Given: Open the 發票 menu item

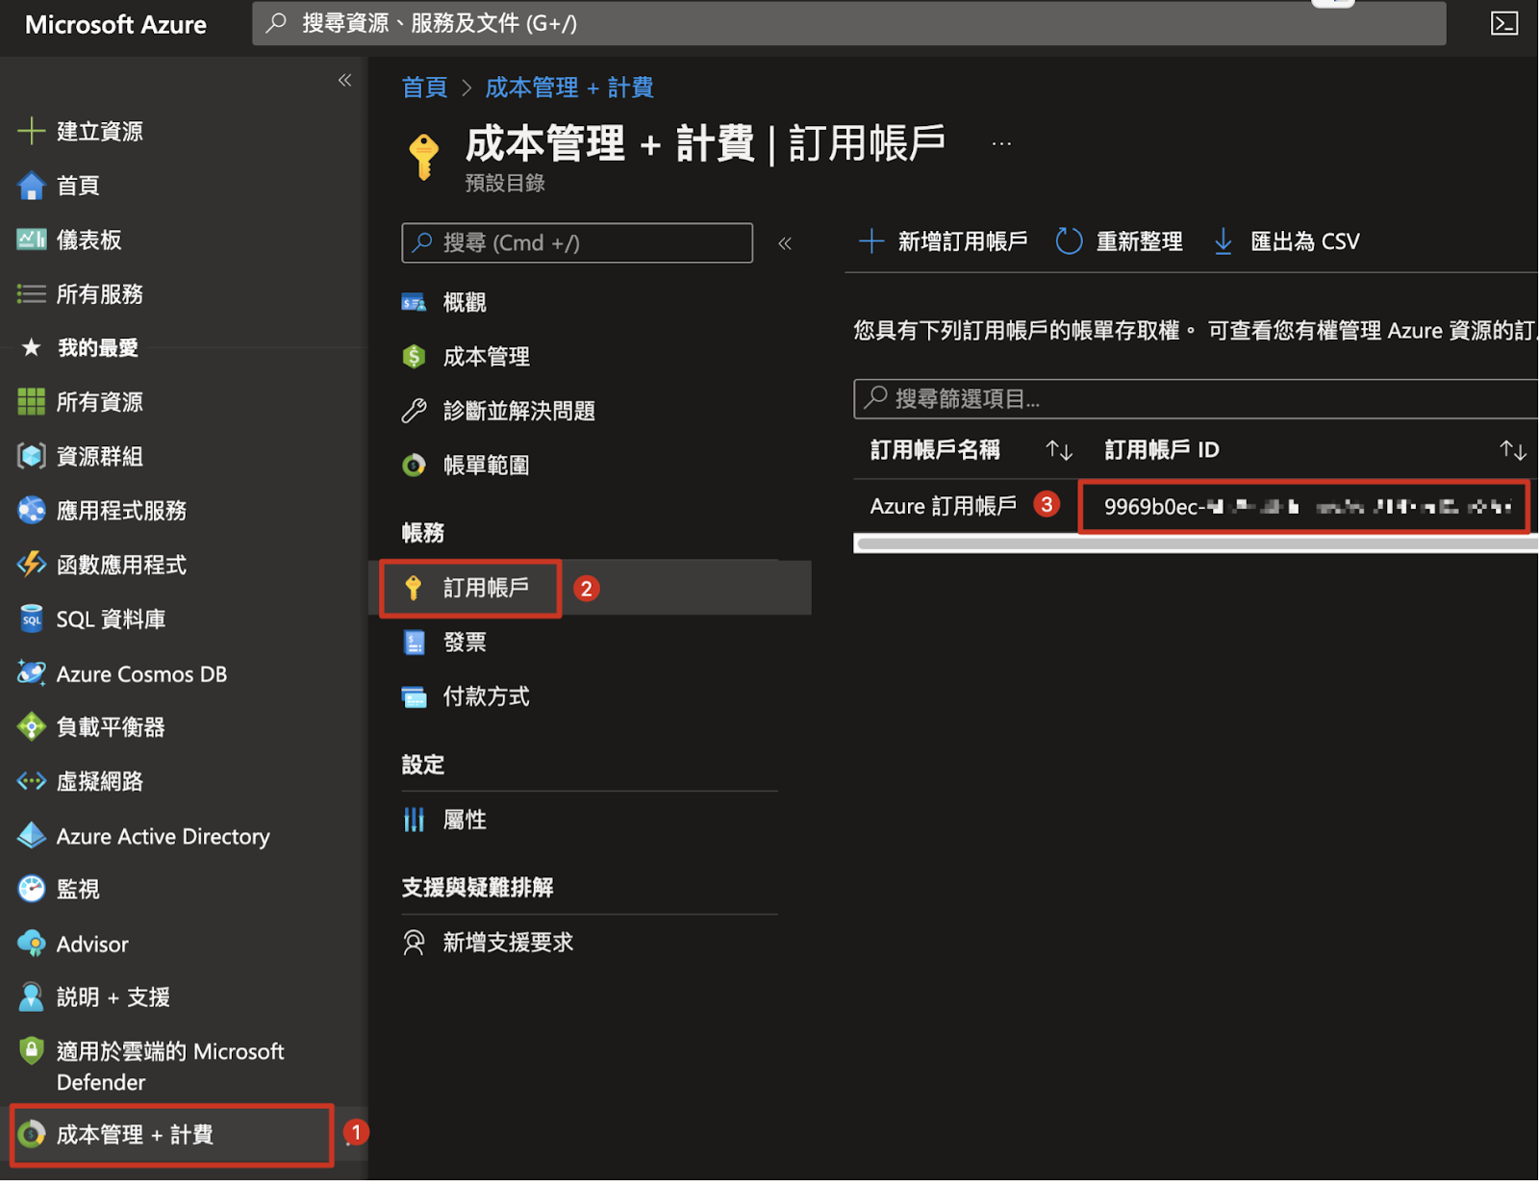Looking at the screenshot, I should click(465, 643).
